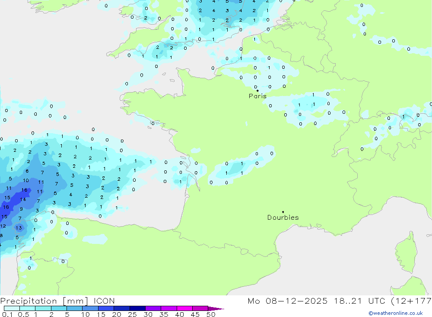This screenshot has width=432, height=317.
Task: Pick the 0.1–0.5 mm legend swatch
Action: pos(12,308)
